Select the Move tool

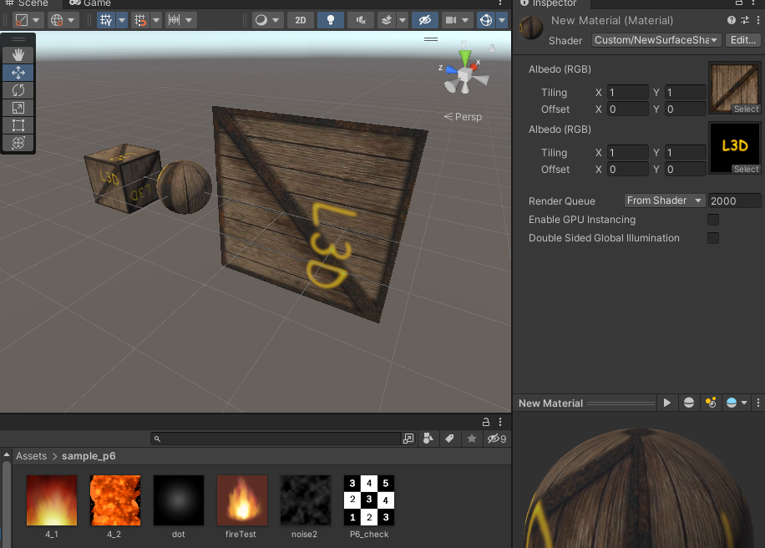(x=18, y=73)
